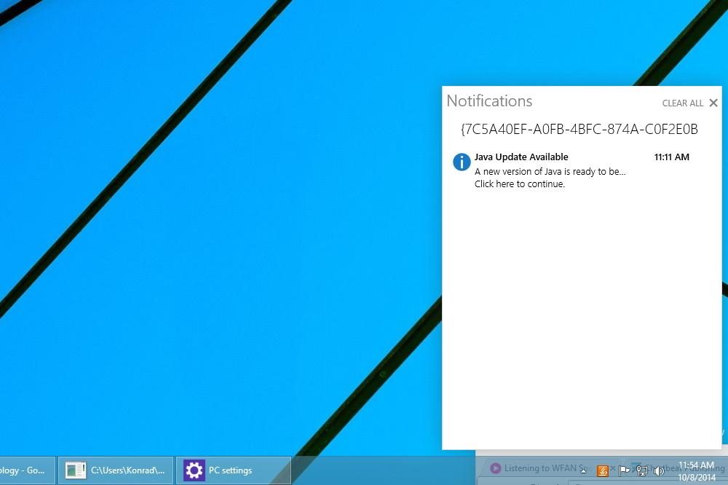The width and height of the screenshot is (728, 485).
Task: Click CLEAR ALL in the Notifications panel
Action: point(683,103)
